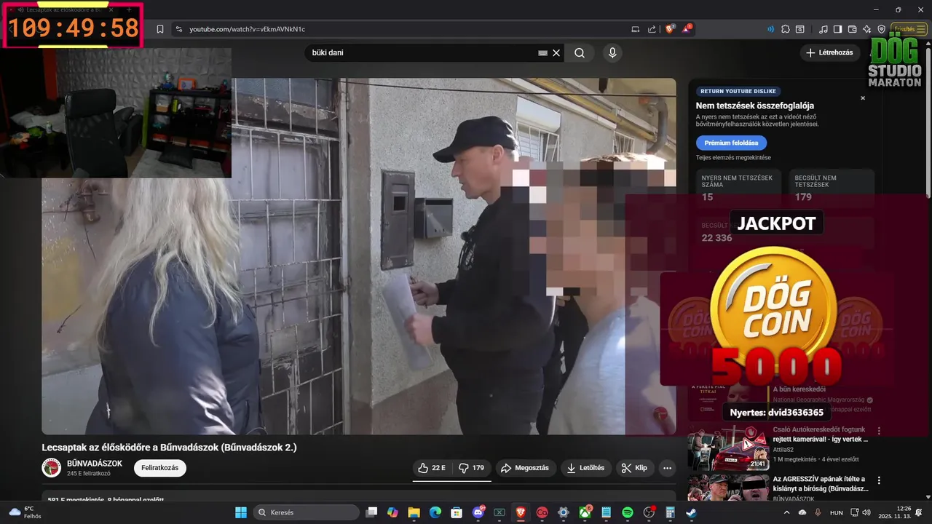Screen dimensions: 932x524
Task: Click taskbar Keresés search box
Action: 306,512
